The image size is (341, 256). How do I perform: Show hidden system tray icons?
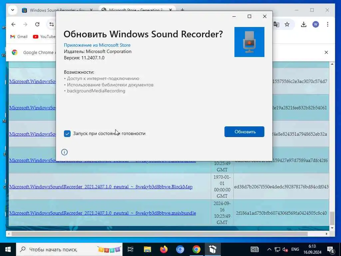click(269, 249)
